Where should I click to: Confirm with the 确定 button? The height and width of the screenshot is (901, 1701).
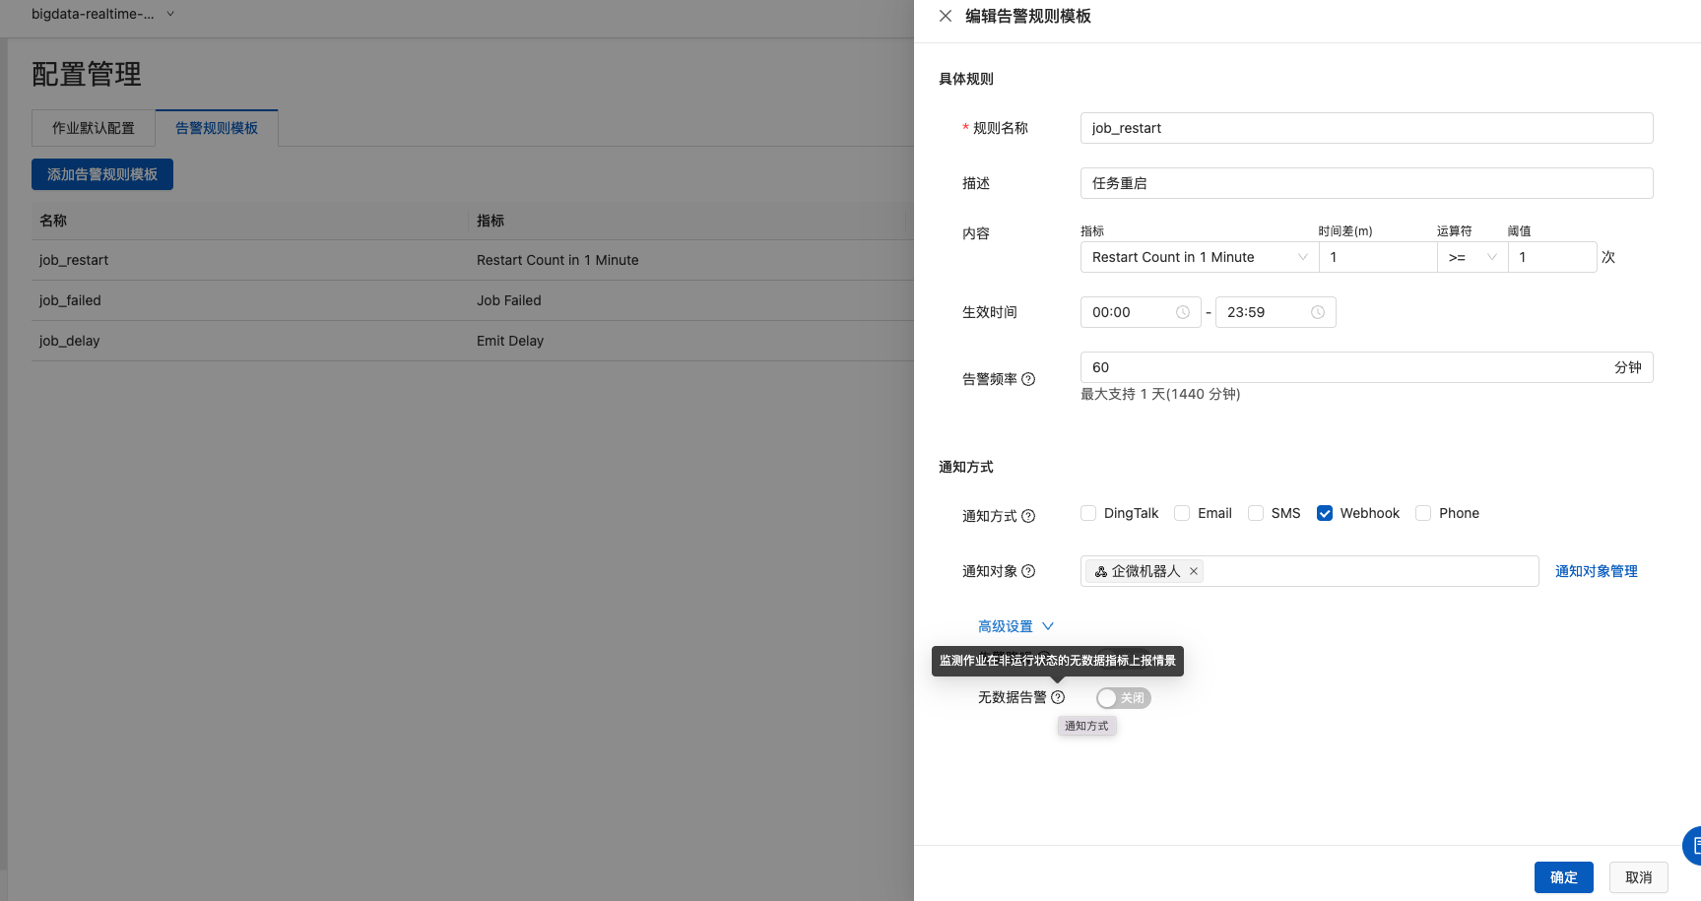point(1564,877)
